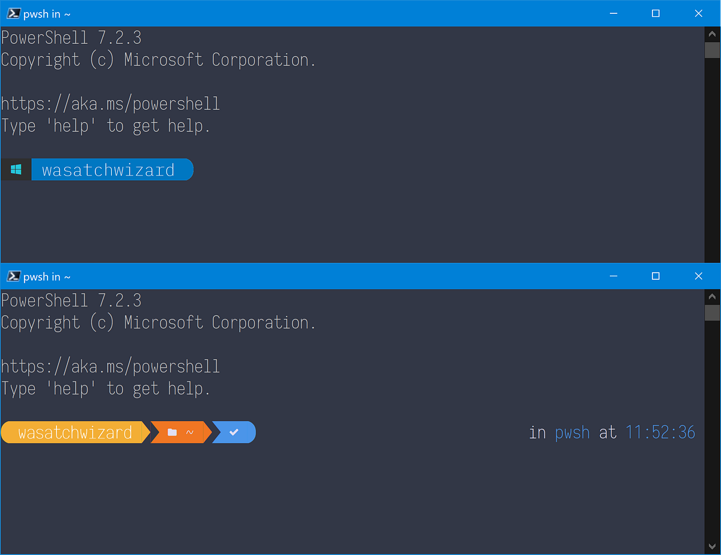Click the wasatchwizard orange username segment

(x=74, y=432)
